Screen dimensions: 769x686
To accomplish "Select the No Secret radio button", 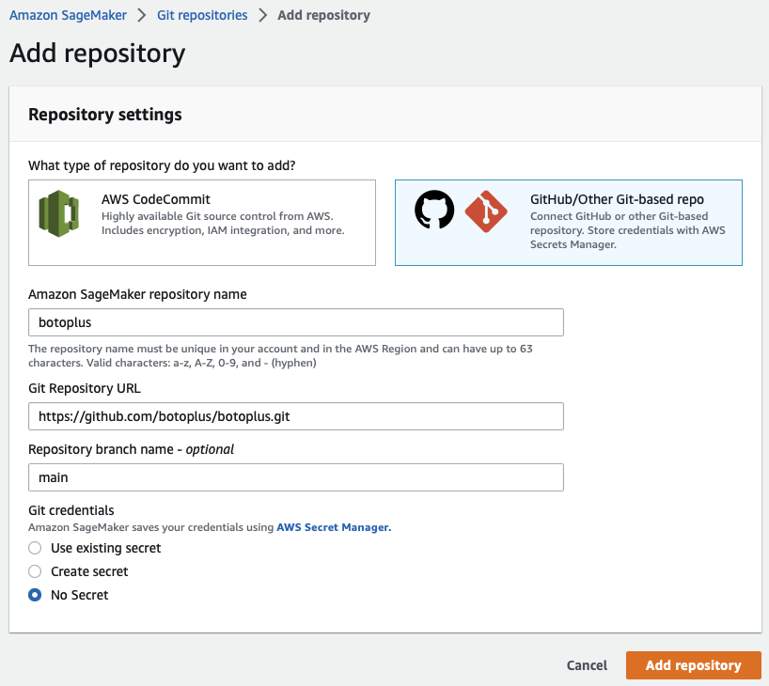I will click(35, 595).
